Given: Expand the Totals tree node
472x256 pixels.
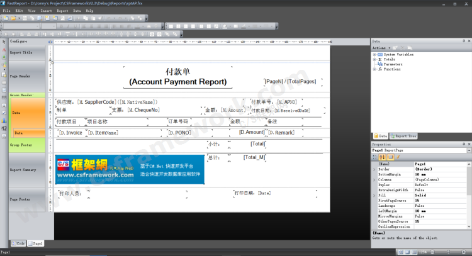Looking at the screenshot, I should [374, 59].
